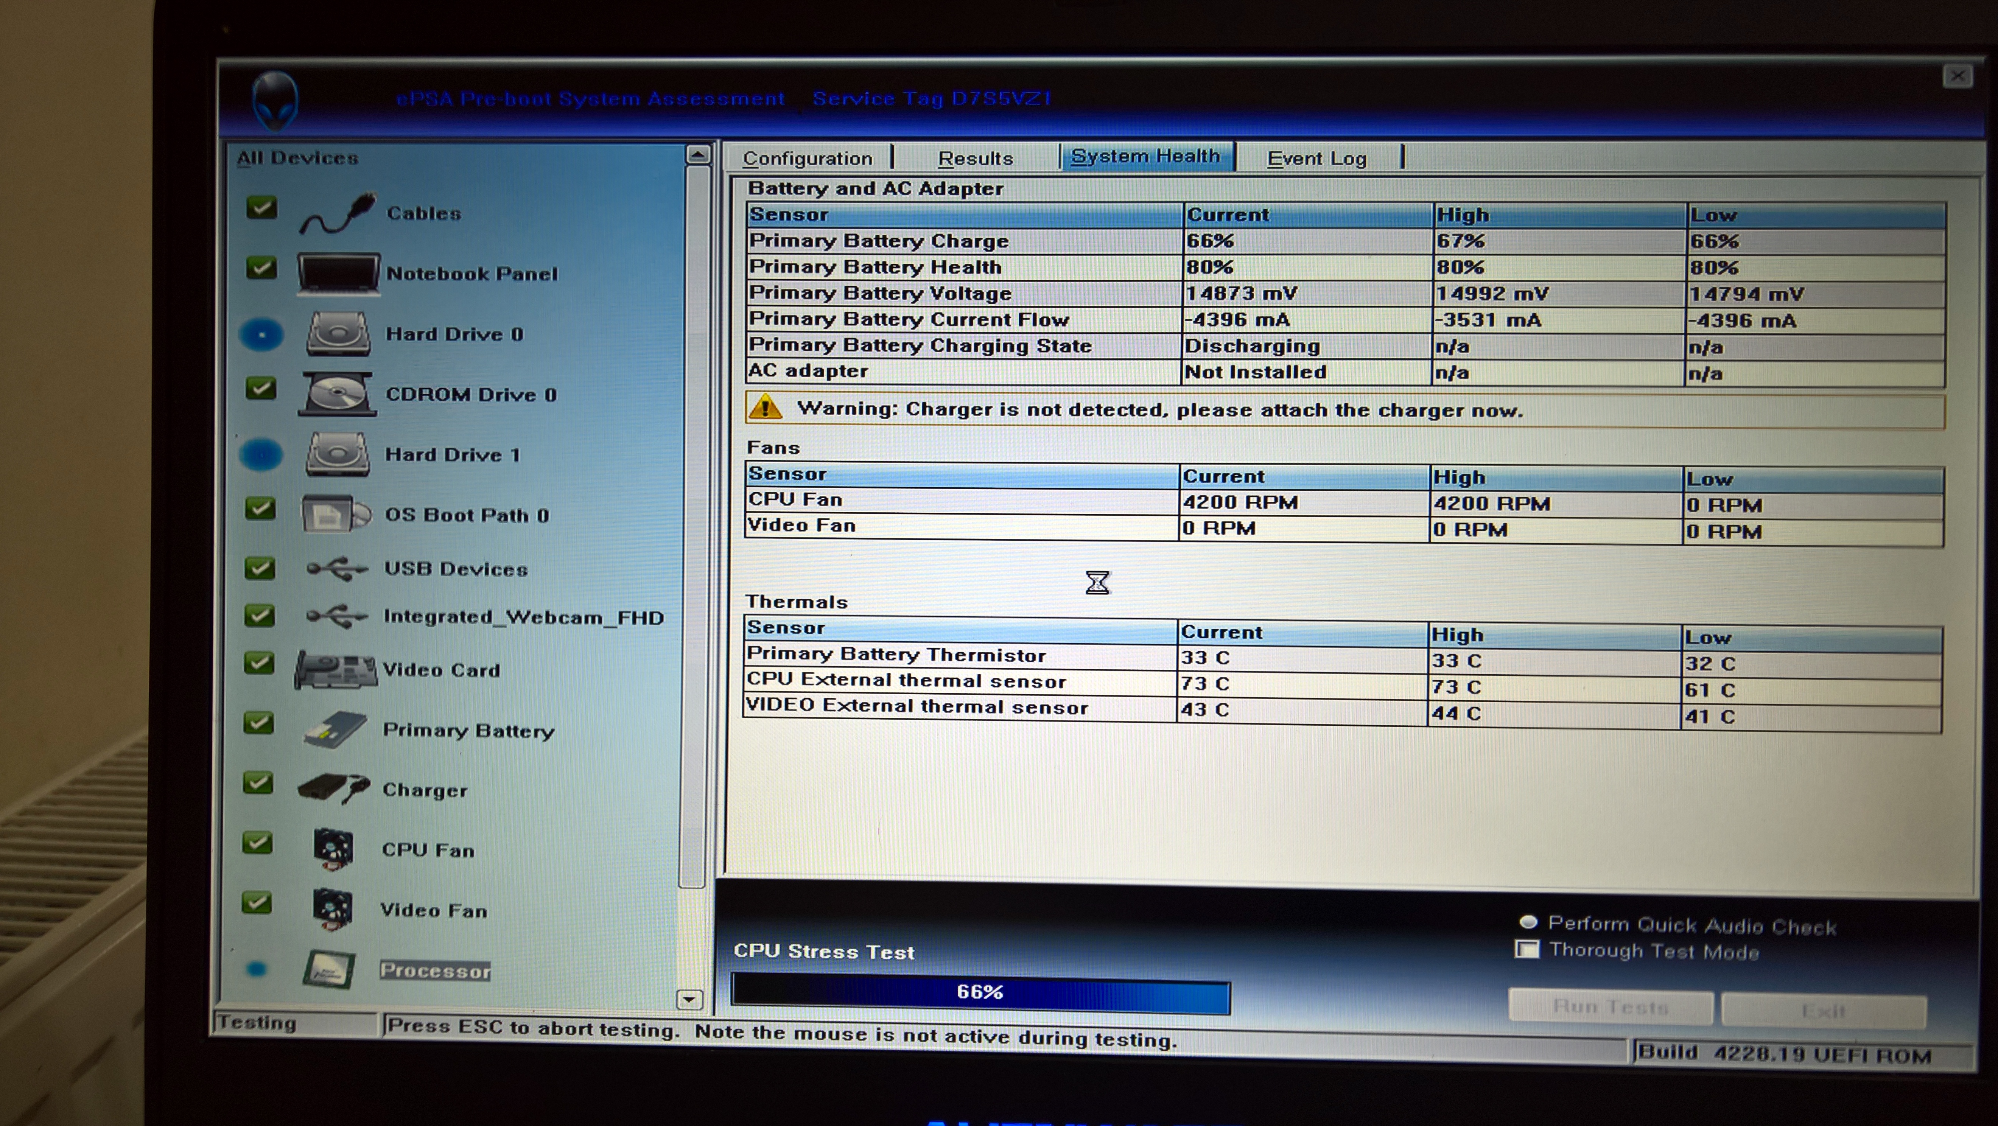Select the Charger adapter icon
The height and width of the screenshot is (1126, 1998).
(333, 789)
